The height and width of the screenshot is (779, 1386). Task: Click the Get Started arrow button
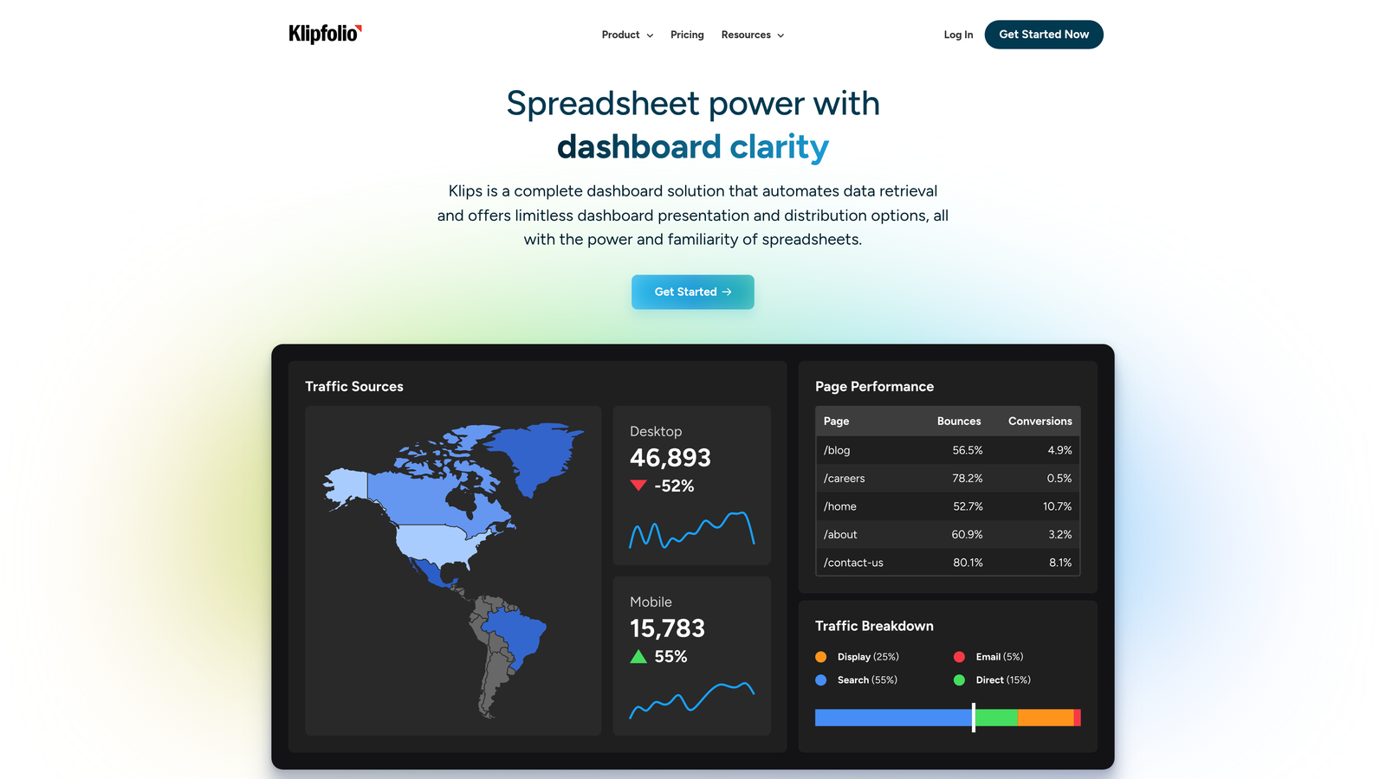(693, 292)
